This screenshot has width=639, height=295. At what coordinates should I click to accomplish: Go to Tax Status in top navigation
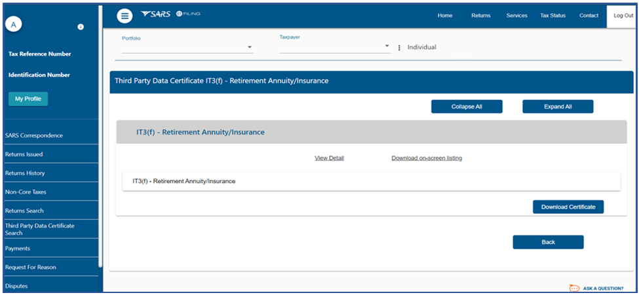pos(553,16)
